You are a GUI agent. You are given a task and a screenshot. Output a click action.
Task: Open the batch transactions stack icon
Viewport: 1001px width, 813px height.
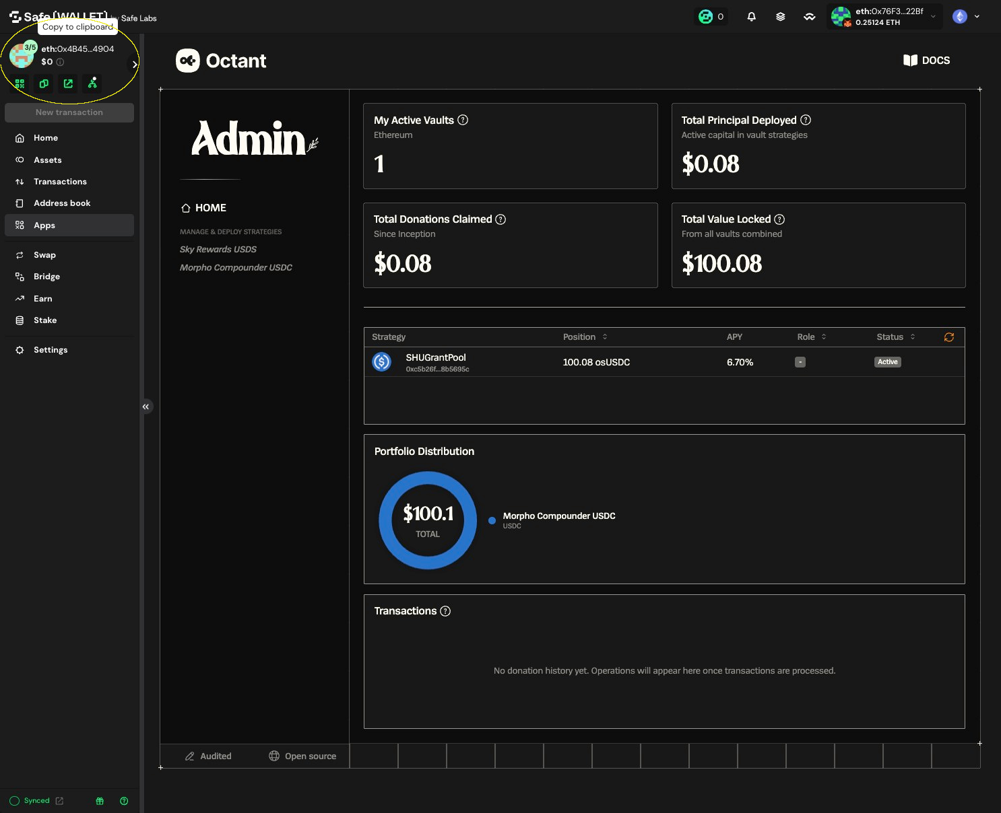coord(781,17)
